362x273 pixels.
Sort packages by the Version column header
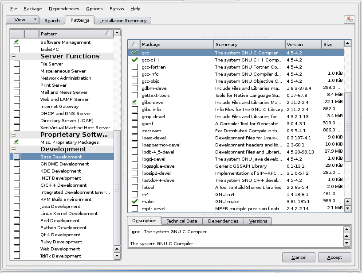click(x=303, y=44)
